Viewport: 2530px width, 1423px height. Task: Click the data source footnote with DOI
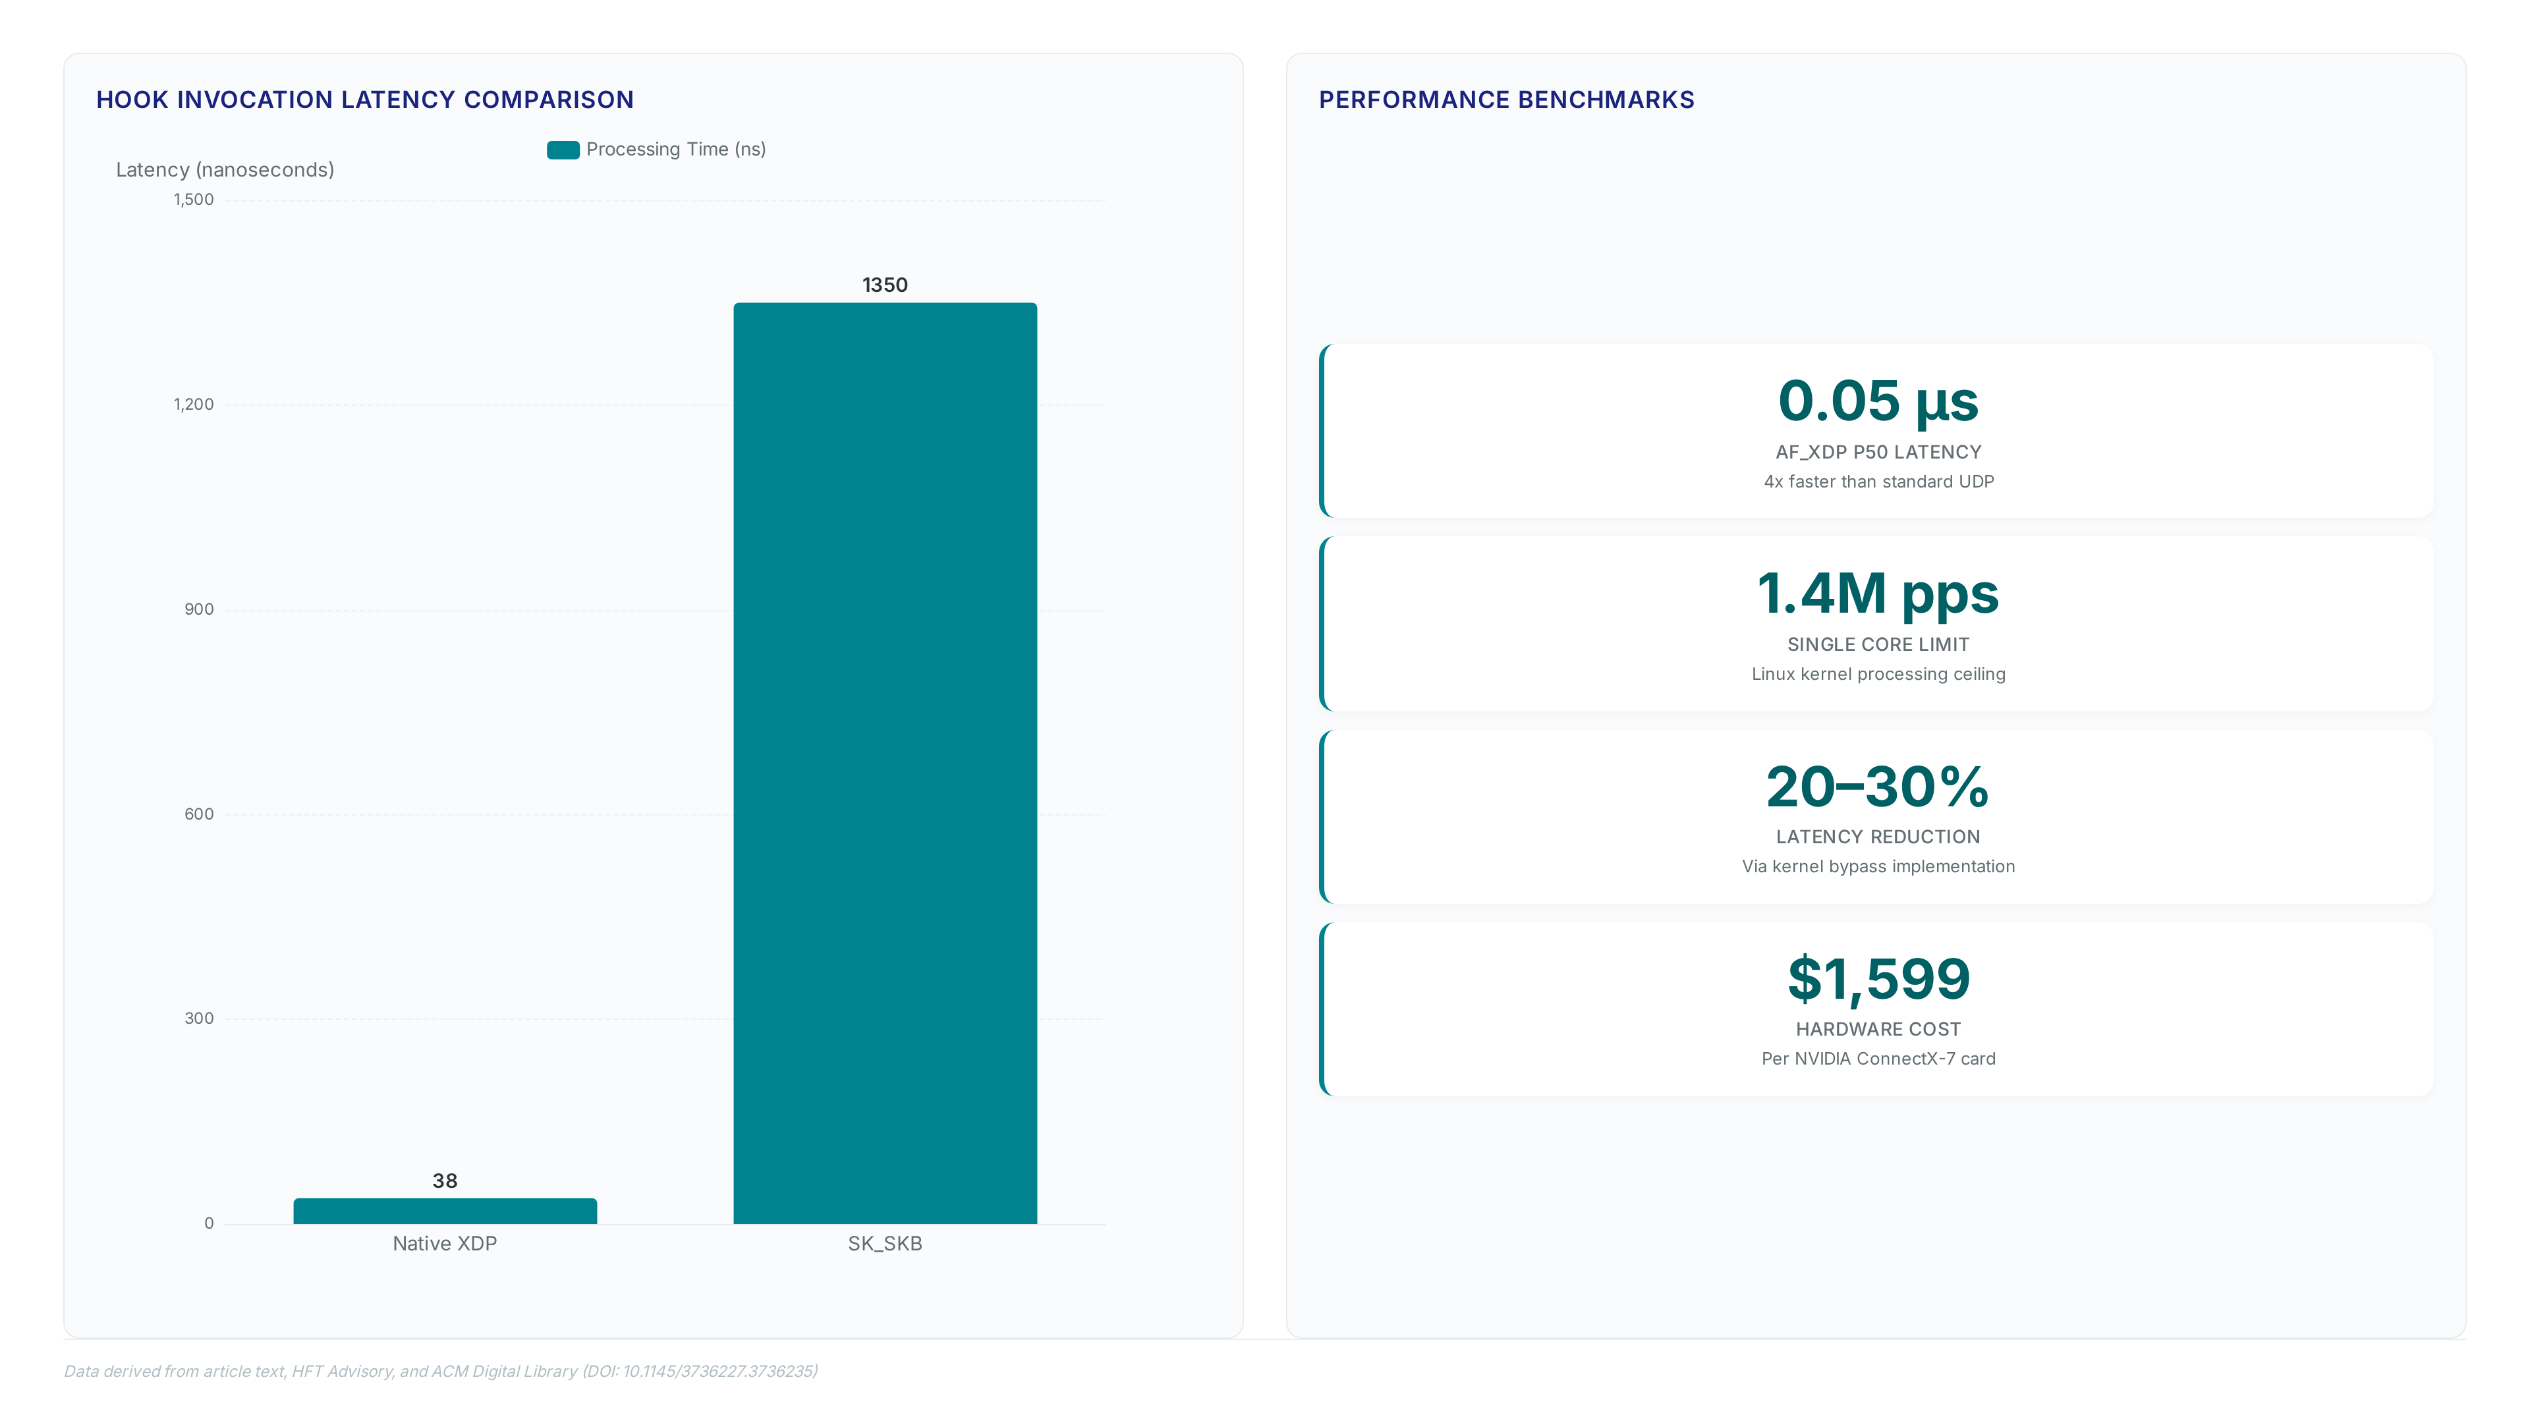point(441,1371)
